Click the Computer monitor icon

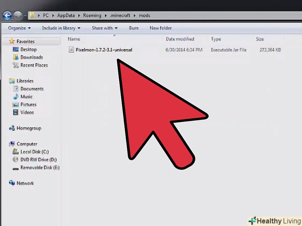12,144
